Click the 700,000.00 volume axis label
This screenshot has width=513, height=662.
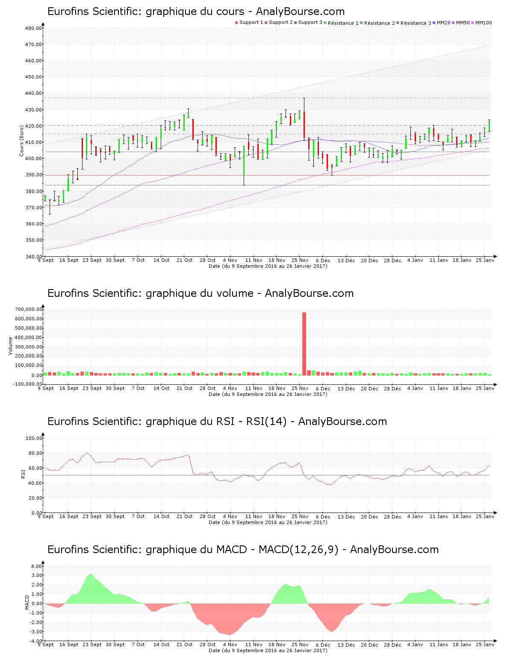pyautogui.click(x=28, y=309)
